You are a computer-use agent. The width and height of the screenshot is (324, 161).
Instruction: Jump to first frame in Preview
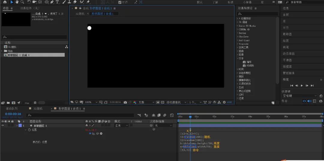pyautogui.click(x=292, y=86)
